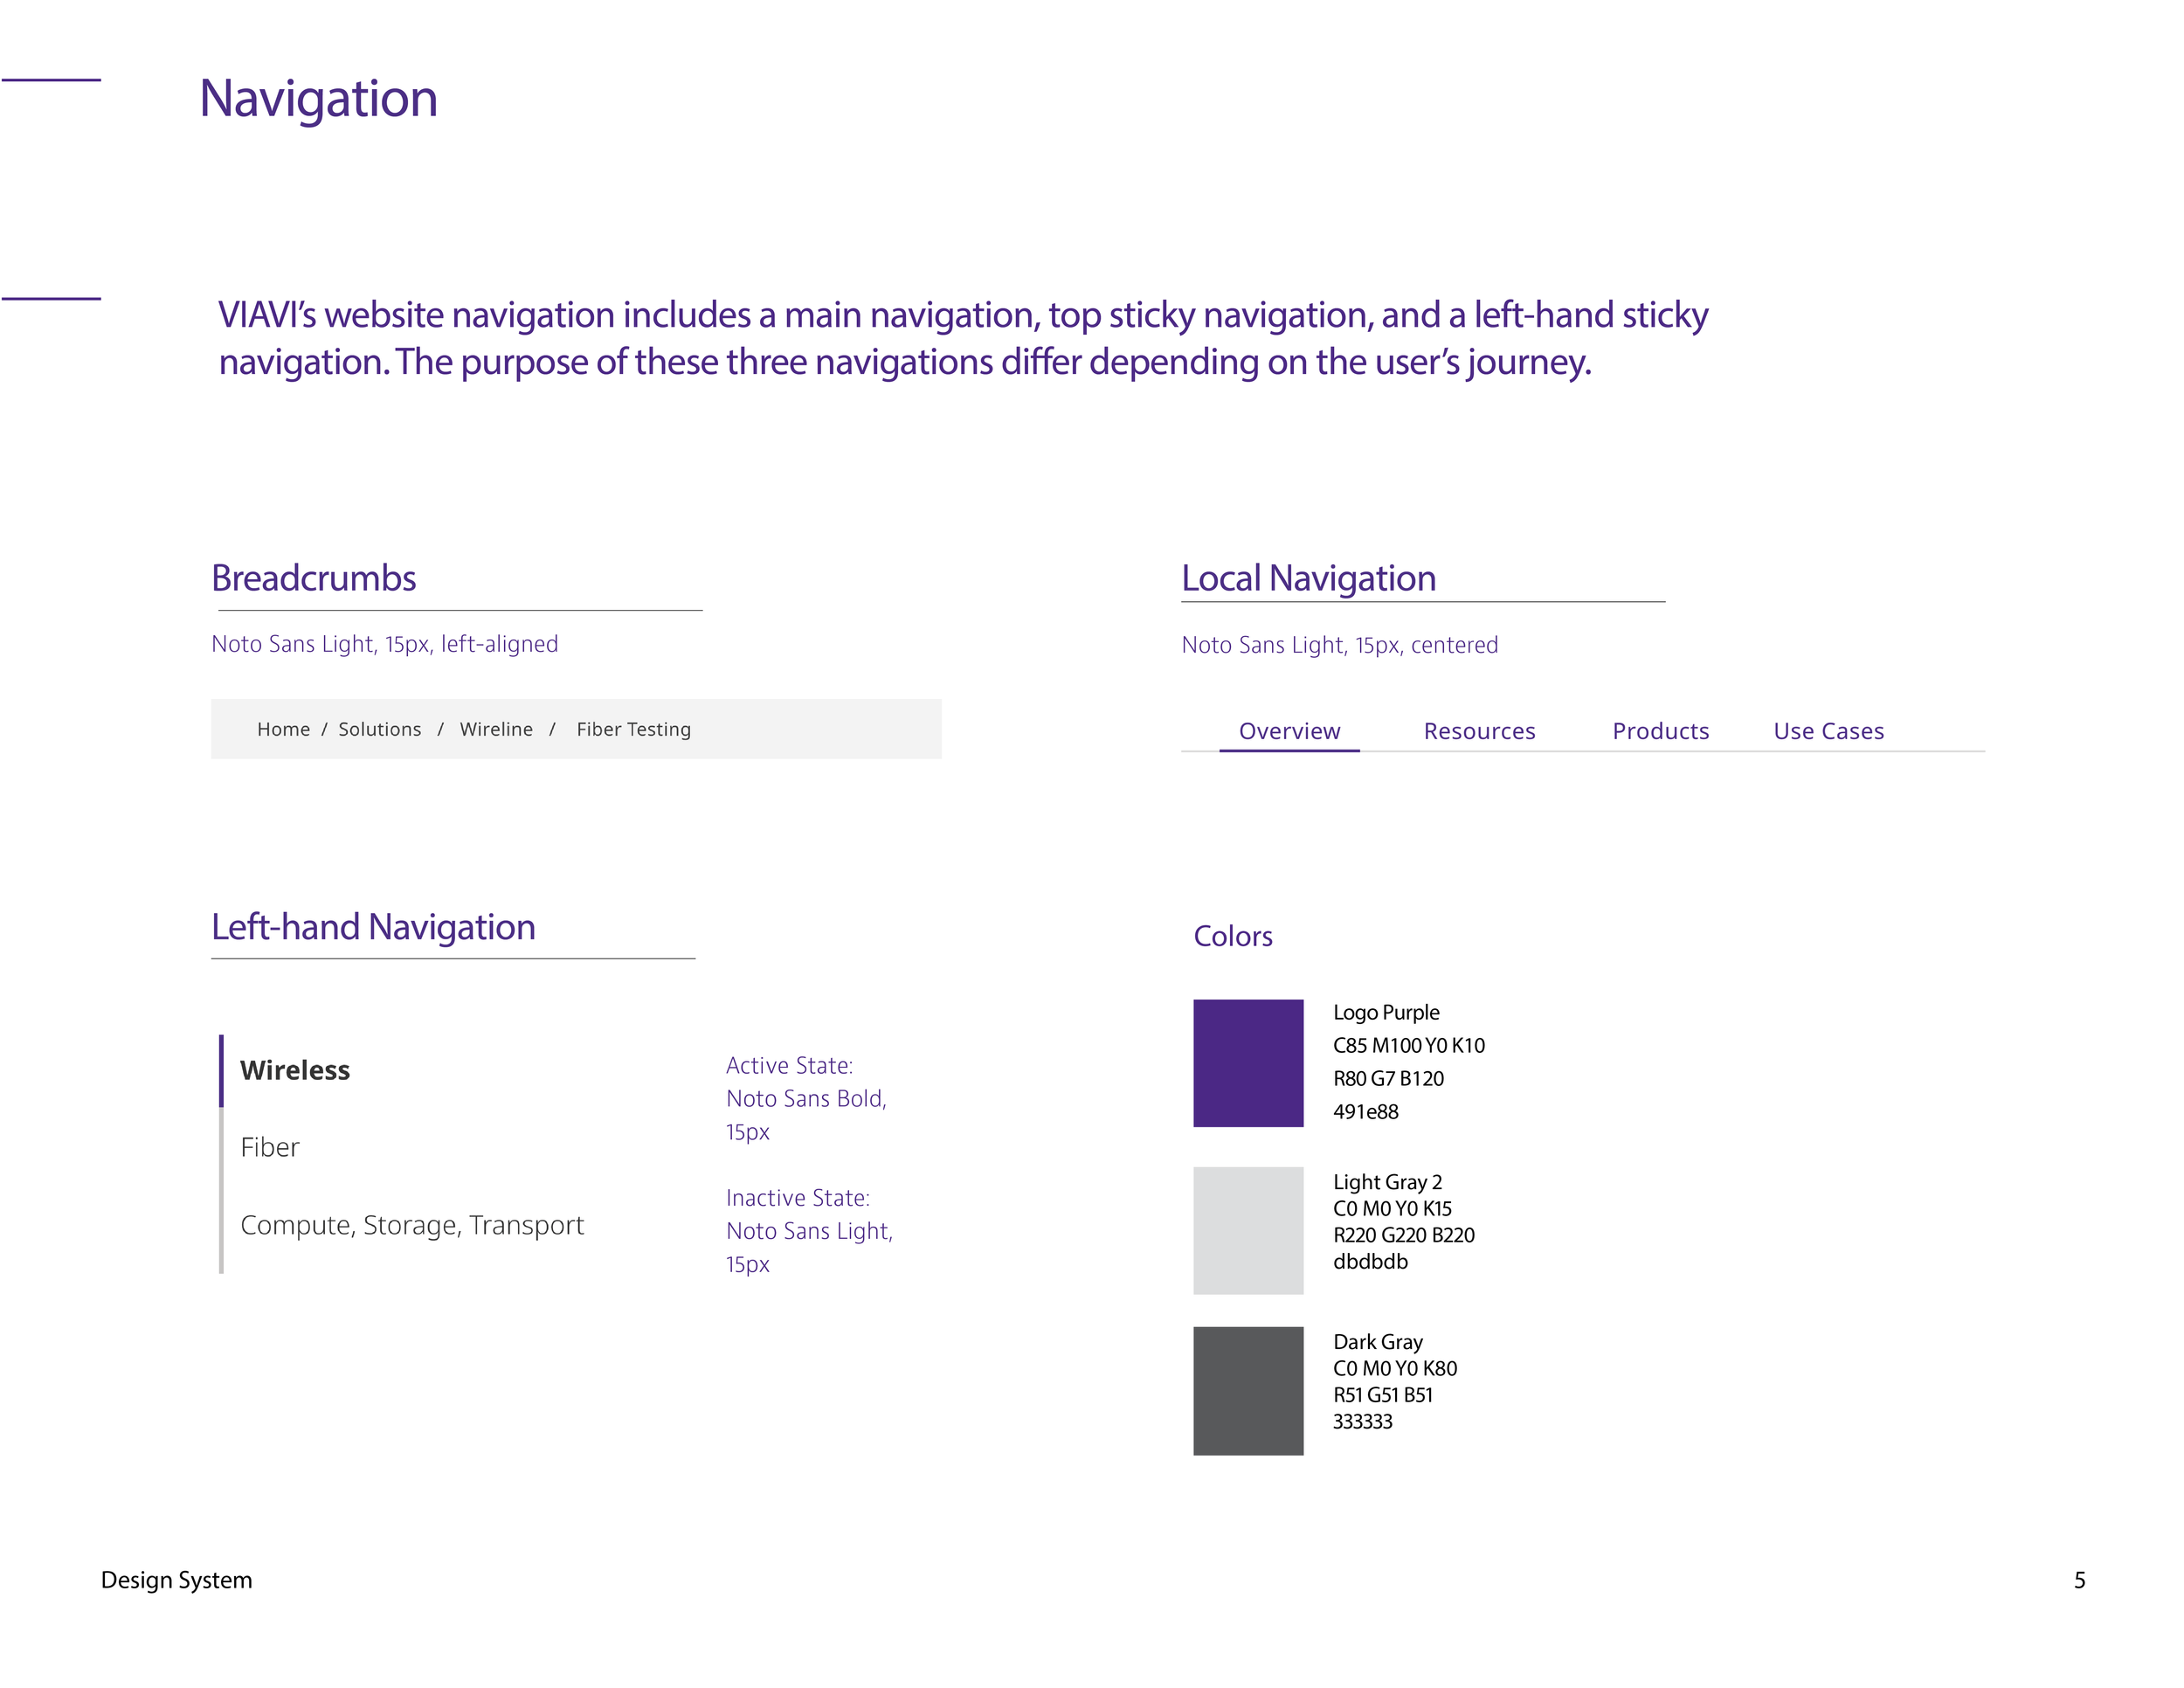Click the page number 5
Viewport: 2184px width, 1688px height.
pos(2078,1581)
